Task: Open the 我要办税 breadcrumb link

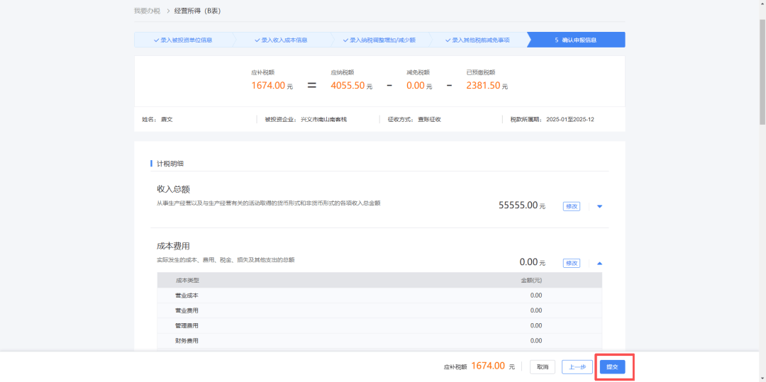Action: (x=147, y=11)
